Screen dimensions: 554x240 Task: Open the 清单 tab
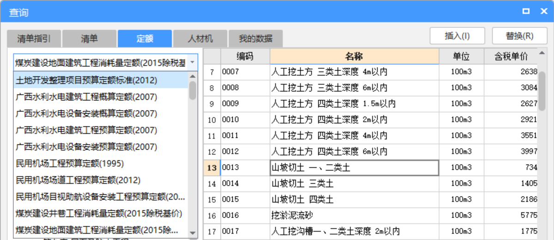(x=89, y=39)
